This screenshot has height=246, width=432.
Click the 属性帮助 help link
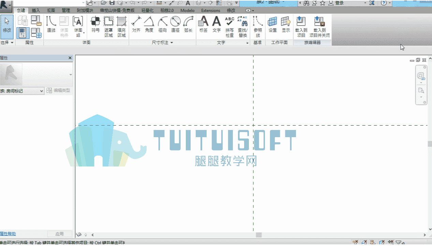[x=8, y=234]
